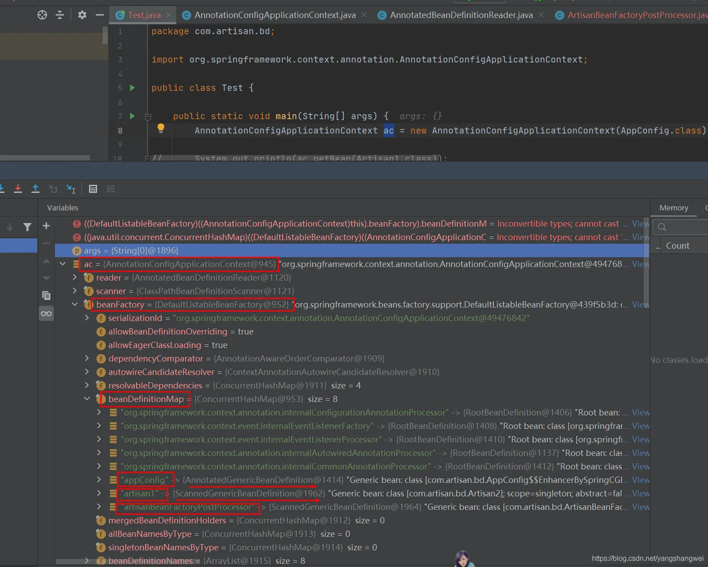Click the line 8 lightbulb intention icon
The width and height of the screenshot is (708, 567).
(x=161, y=128)
